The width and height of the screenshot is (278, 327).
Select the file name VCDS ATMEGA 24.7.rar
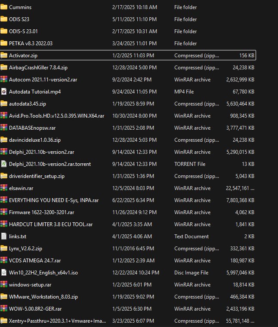tap(35, 261)
